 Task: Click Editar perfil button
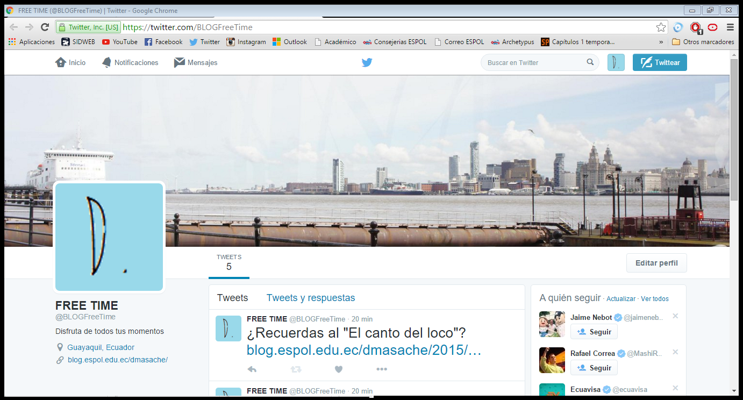pyautogui.click(x=656, y=263)
